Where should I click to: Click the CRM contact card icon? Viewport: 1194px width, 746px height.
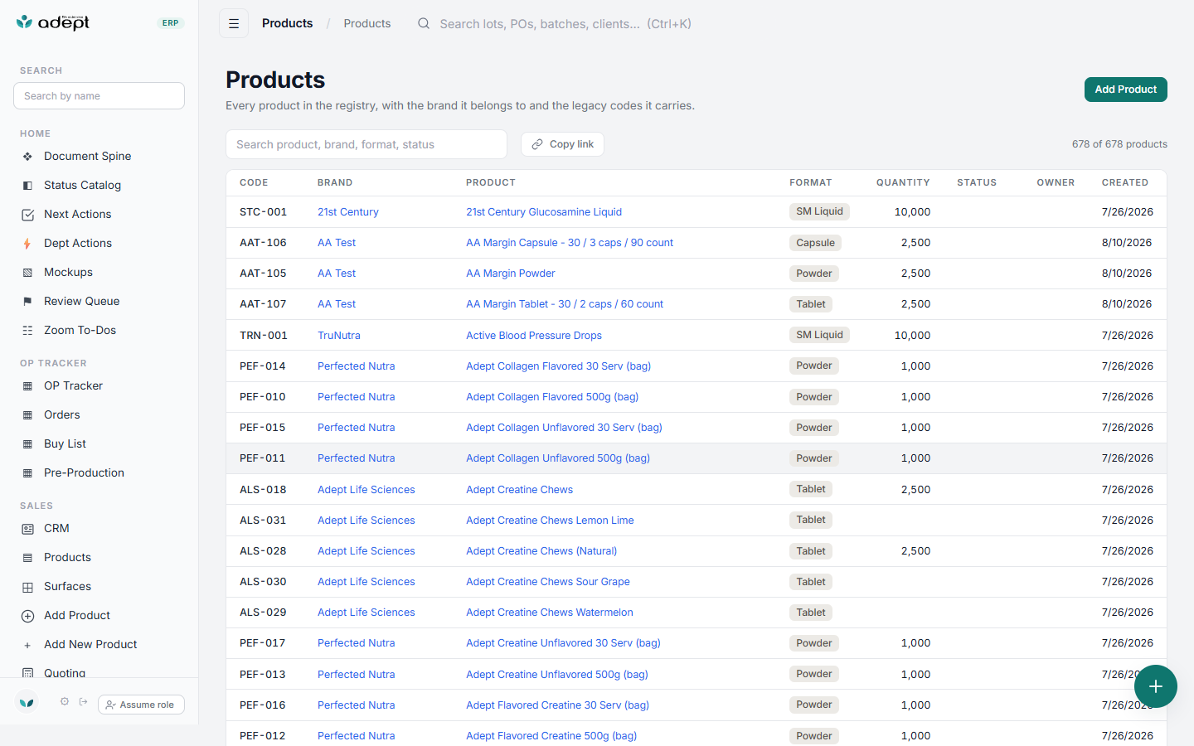[x=27, y=529]
